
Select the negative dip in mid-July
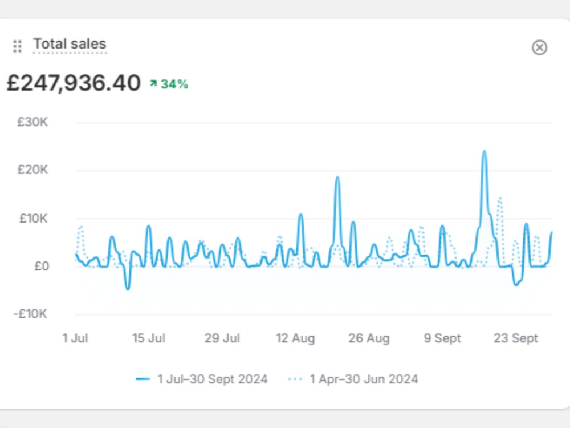(x=127, y=289)
